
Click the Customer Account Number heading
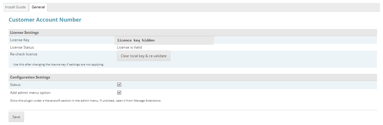45,20
